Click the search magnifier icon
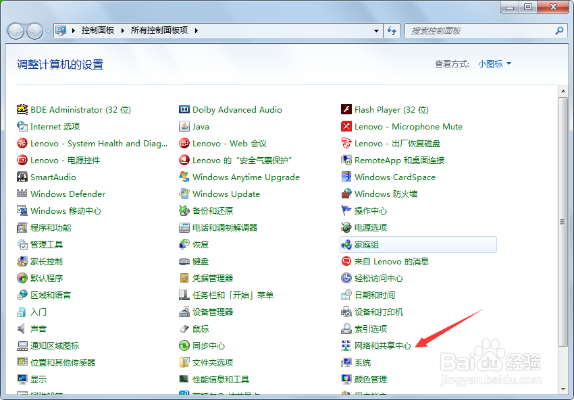Image resolution: width=574 pixels, height=400 pixels. [559, 31]
